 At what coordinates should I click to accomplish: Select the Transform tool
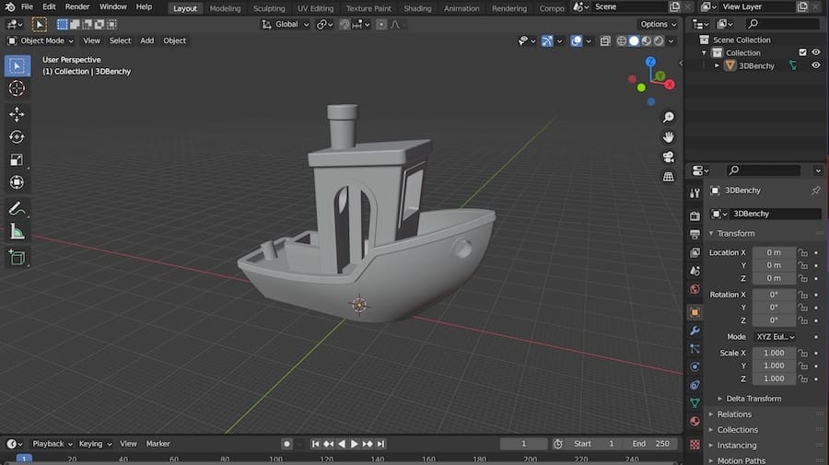[x=17, y=182]
